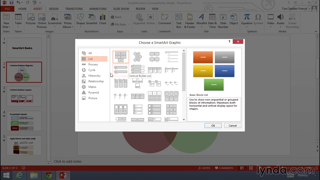Click the Save icon in Quick Access
This screenshot has height=180, width=320.
pos(11,3)
